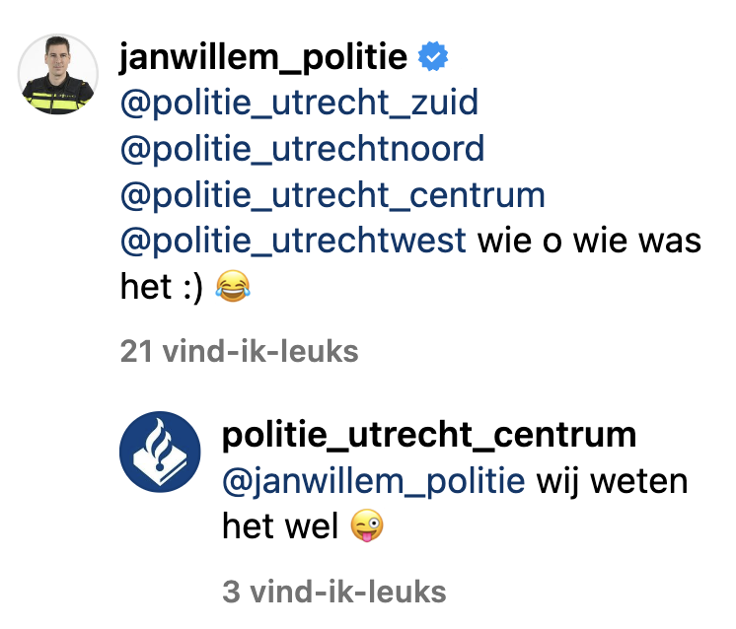Open the @politie_utrecht_zuid mention
Image resolution: width=736 pixels, height=629 pixels.
click(x=299, y=104)
